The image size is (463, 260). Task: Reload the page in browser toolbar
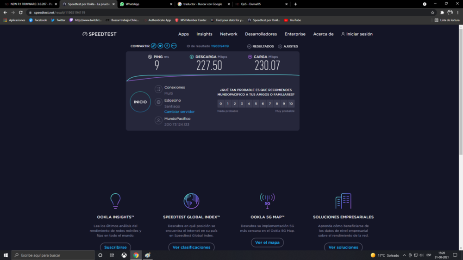point(21,12)
